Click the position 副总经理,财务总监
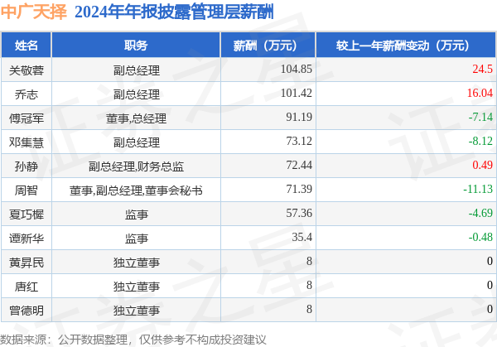497x347 pixels. click(x=136, y=166)
